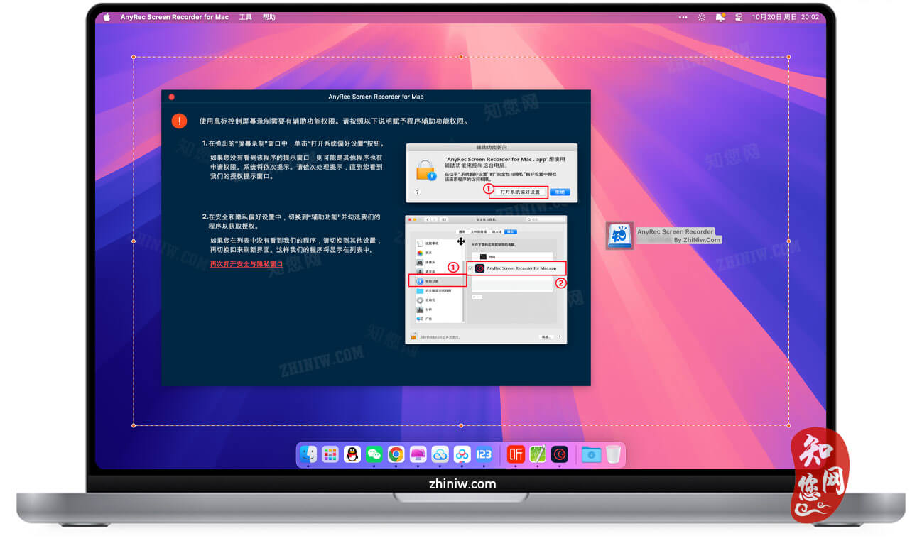Screen dimensions: 922x553
Task: Click the date and time 10月20日 周日 20:02
Action: [x=786, y=17]
